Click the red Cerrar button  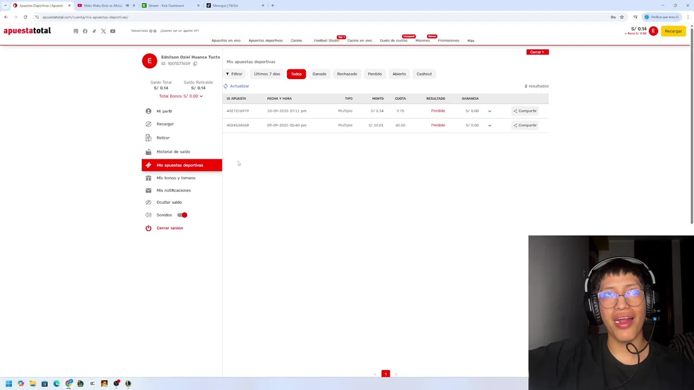coord(537,52)
